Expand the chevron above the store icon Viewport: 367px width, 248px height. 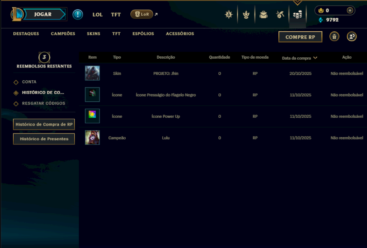297,3
